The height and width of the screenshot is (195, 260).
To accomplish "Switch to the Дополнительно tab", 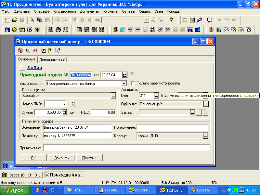I will click(x=52, y=60).
